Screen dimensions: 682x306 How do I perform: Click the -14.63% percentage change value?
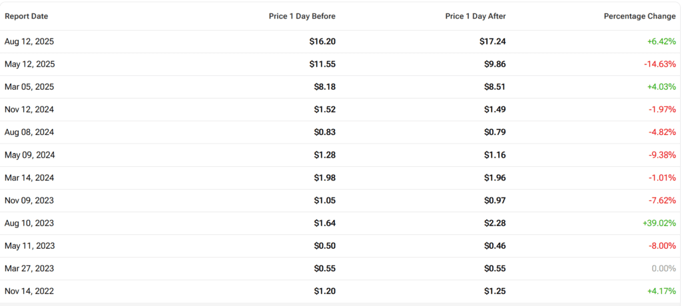click(659, 65)
